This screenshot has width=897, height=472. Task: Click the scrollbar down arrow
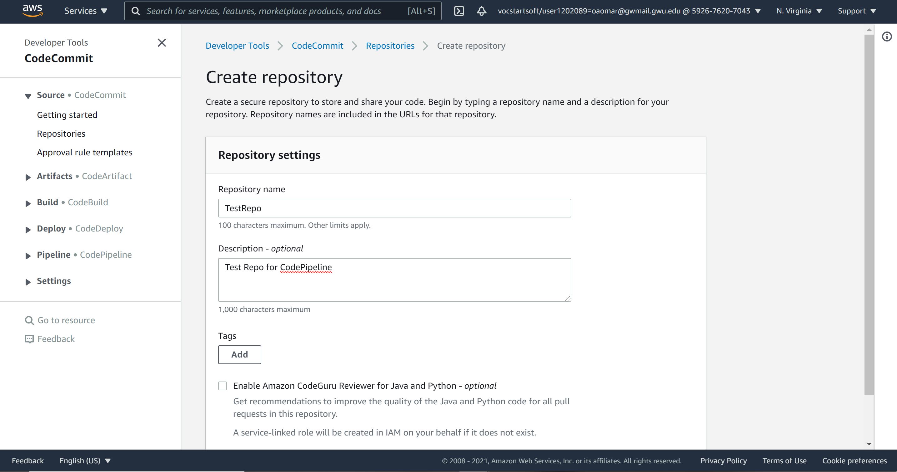point(869,444)
